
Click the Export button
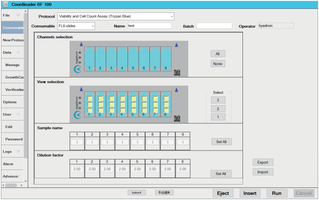(x=263, y=162)
